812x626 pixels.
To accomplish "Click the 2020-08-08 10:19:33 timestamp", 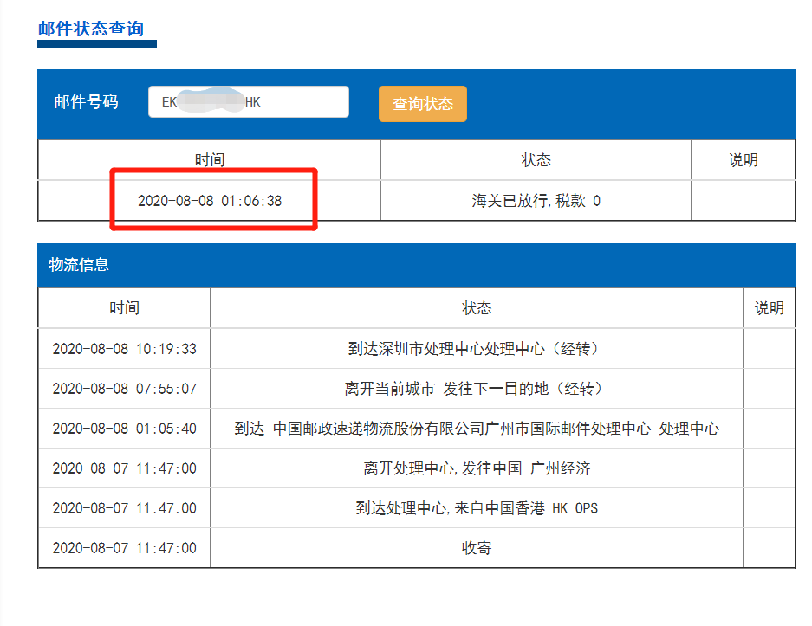I will [124, 349].
